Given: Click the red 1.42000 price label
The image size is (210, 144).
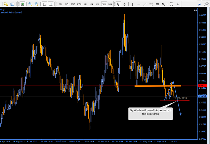Looking at the screenshot, I should 202,85.
